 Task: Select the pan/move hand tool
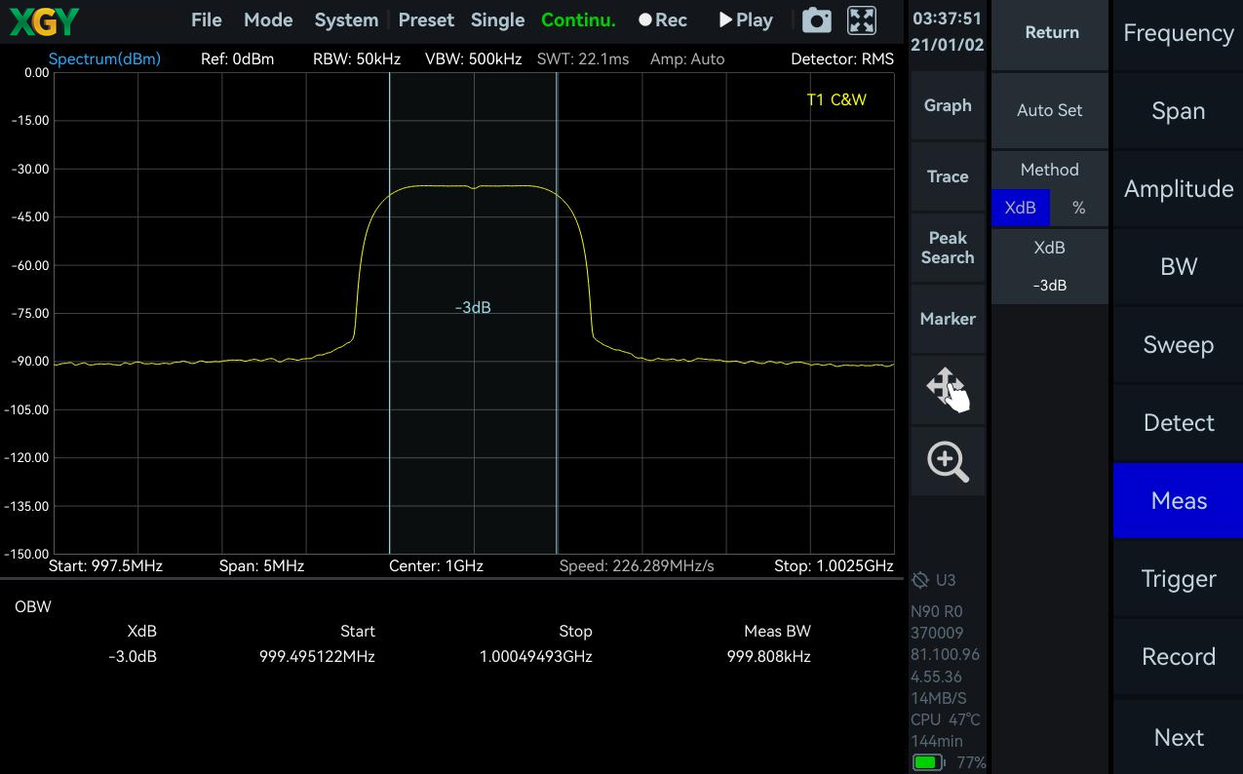click(948, 390)
